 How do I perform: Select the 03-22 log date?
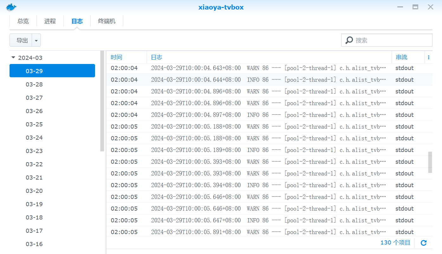(x=34, y=164)
